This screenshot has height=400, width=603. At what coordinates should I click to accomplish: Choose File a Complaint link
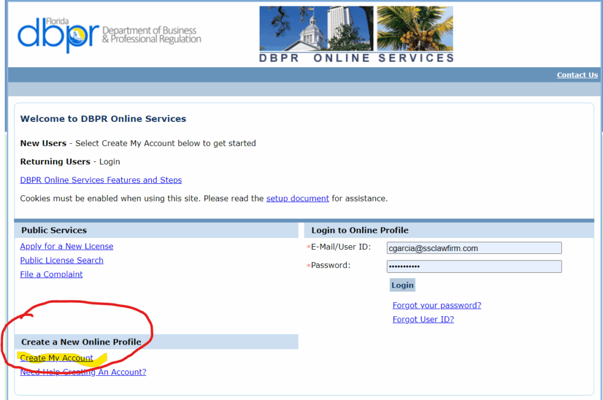click(x=51, y=275)
